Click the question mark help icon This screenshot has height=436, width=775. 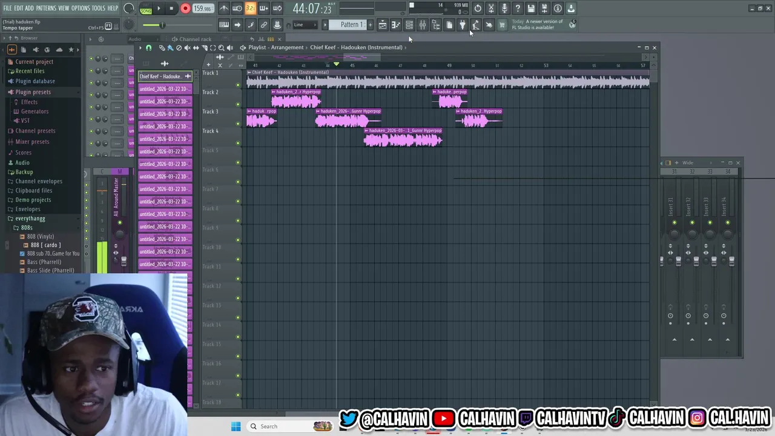point(518,8)
